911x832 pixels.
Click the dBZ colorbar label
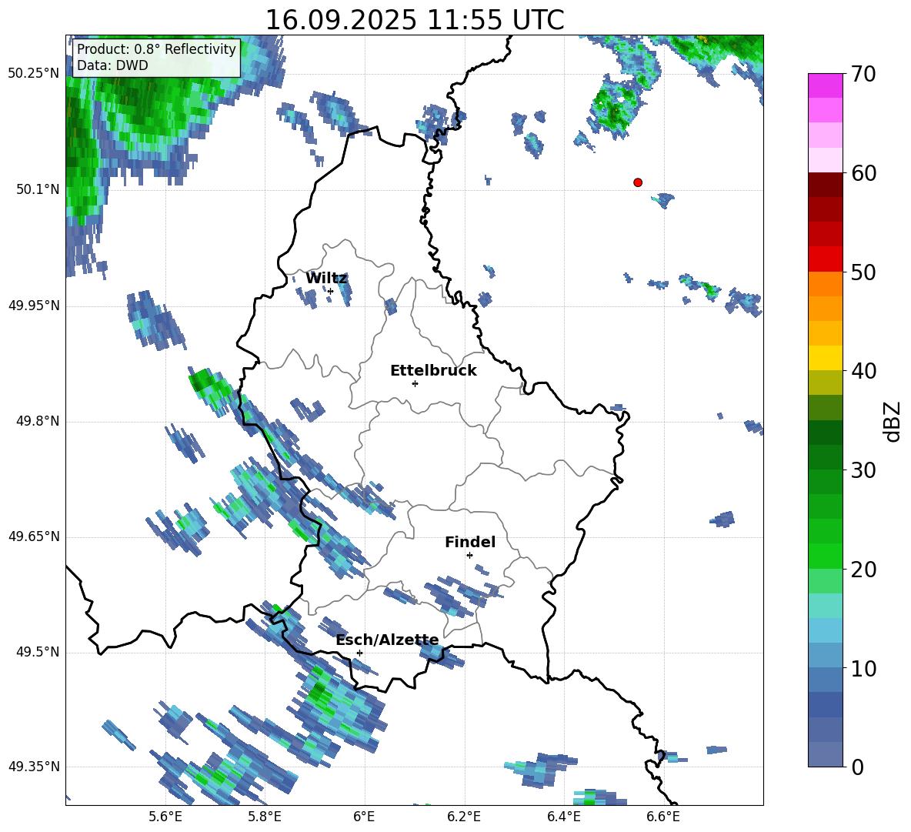893,422
